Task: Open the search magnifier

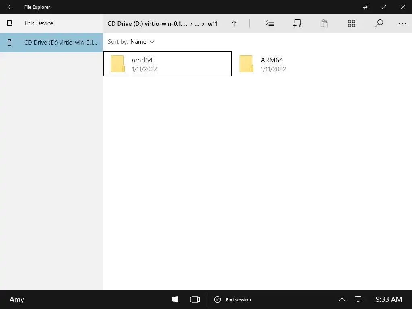Action: pos(379,23)
